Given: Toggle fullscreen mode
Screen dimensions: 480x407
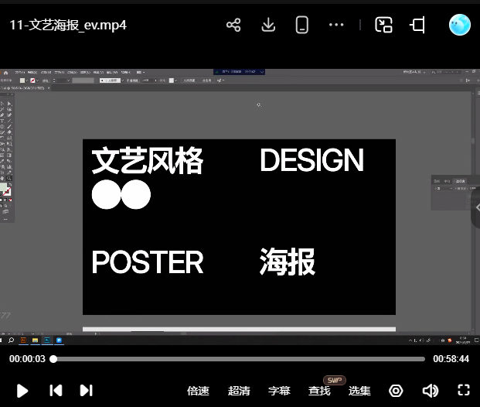Looking at the screenshot, I should coord(464,391).
